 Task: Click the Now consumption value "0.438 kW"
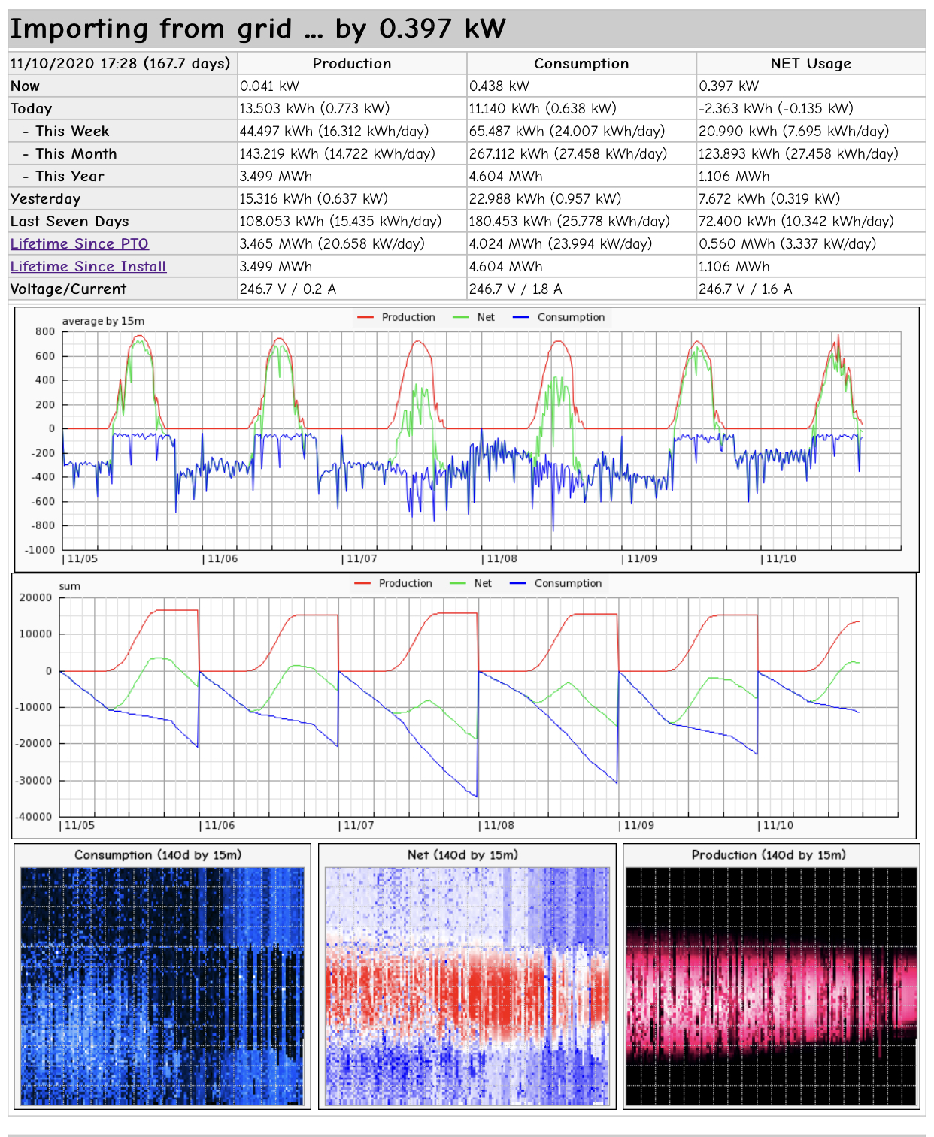pos(499,86)
